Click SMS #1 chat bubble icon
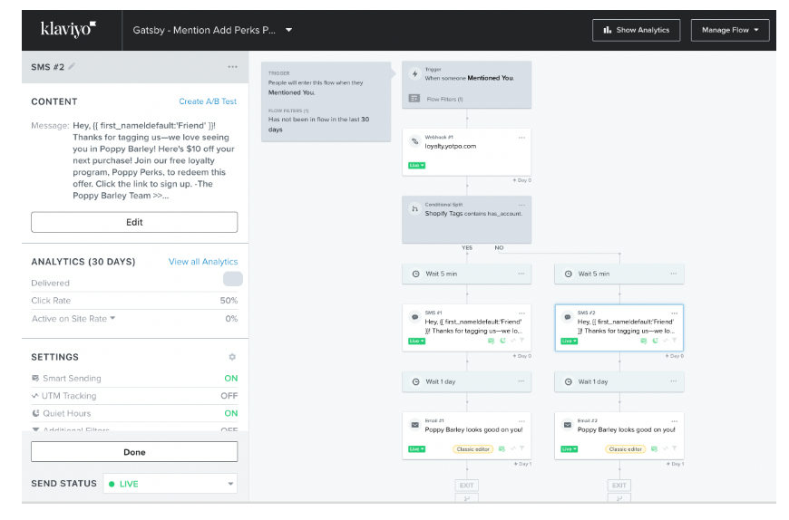789x520 pixels. click(414, 317)
